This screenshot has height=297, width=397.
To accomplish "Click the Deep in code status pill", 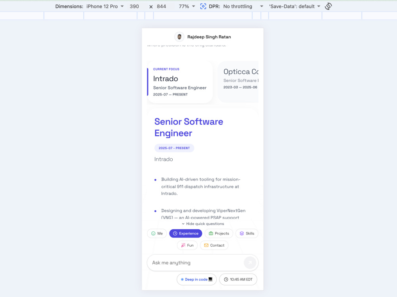I will click(197, 279).
